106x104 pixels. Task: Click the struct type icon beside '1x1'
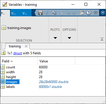(x=3, y=53)
